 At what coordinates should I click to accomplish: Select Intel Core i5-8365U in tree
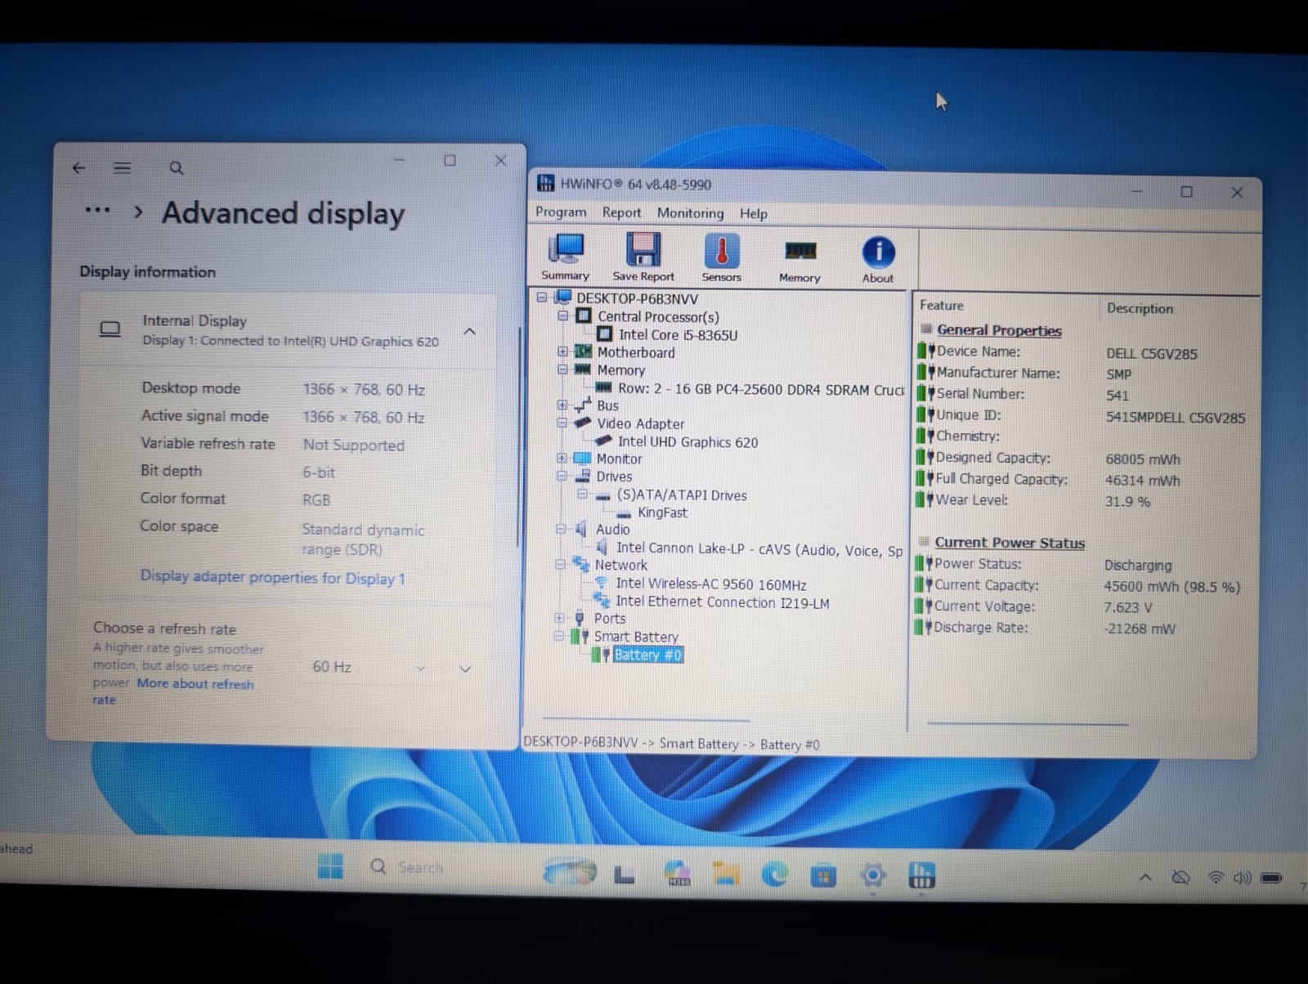[x=678, y=334]
